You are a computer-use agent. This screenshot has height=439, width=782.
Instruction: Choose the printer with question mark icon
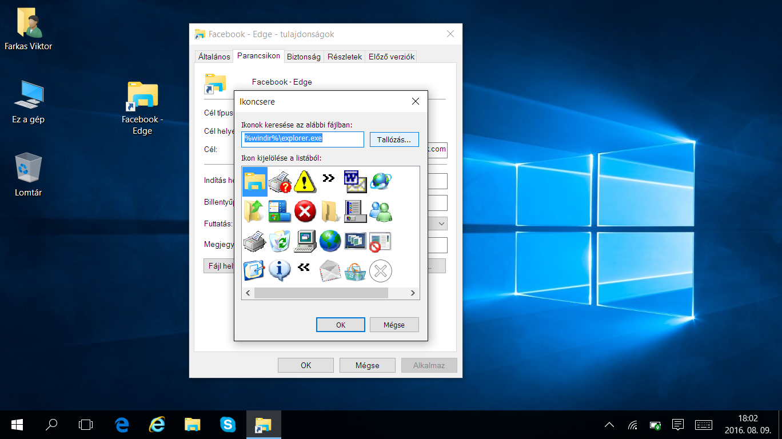pyautogui.click(x=280, y=181)
